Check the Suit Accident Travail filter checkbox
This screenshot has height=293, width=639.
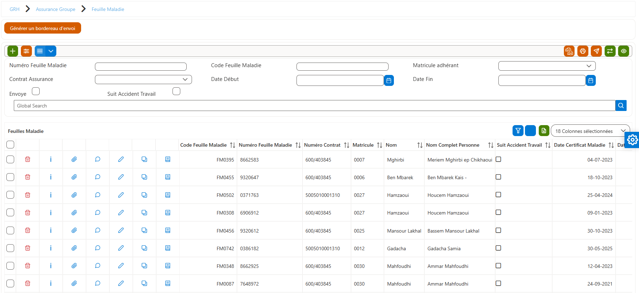176,91
